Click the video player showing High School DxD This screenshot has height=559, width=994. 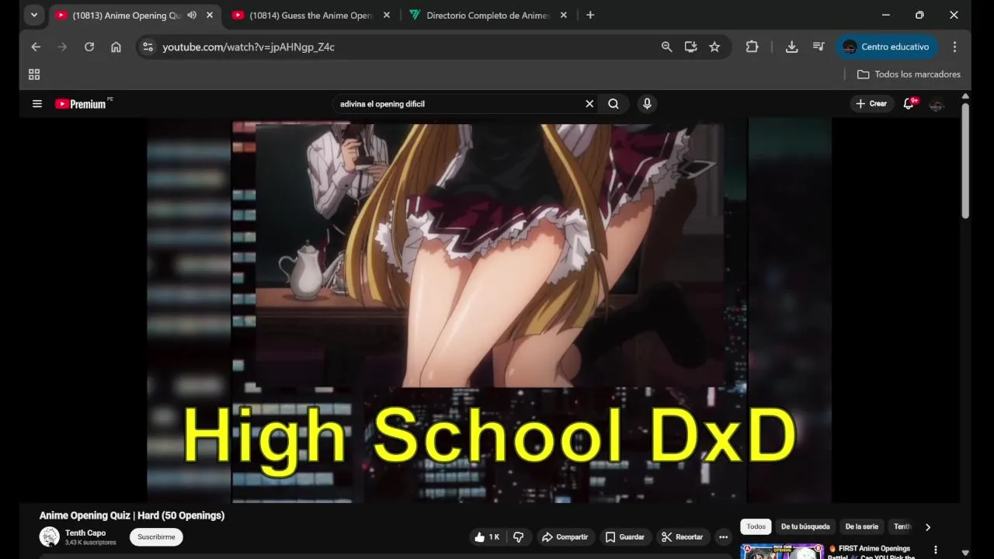point(489,311)
